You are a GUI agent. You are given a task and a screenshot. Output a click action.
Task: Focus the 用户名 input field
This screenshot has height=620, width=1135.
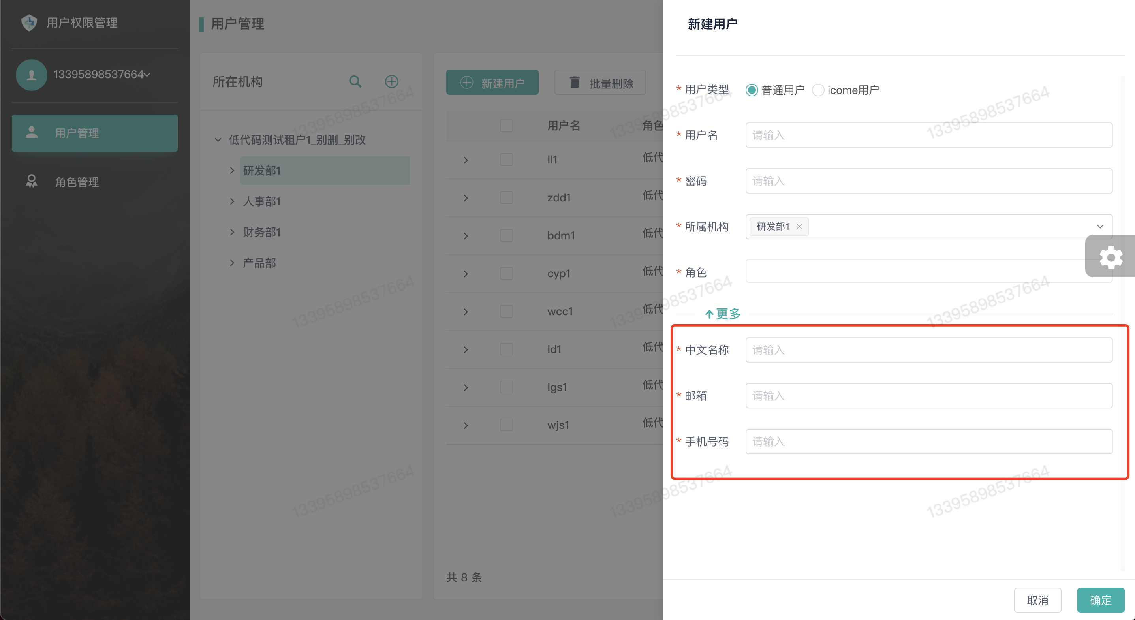coord(929,135)
